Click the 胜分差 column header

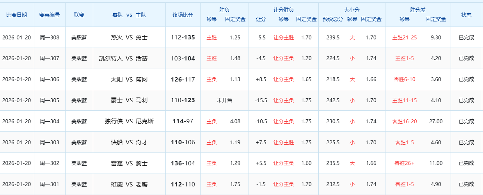[x=418, y=10]
